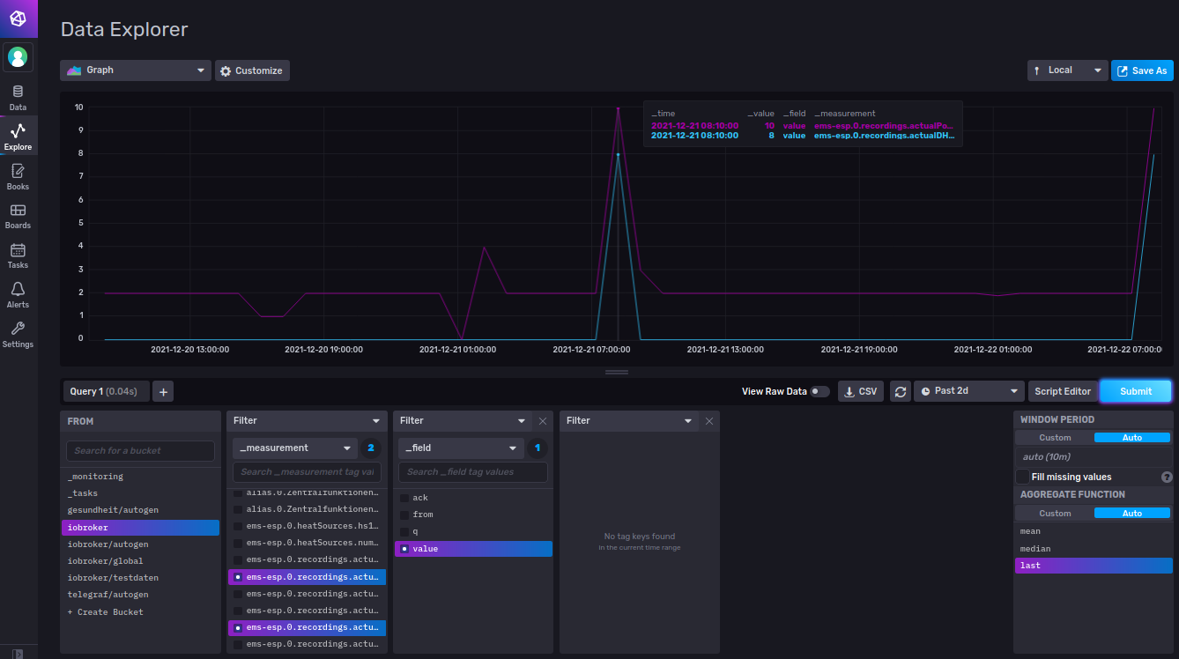The image size is (1179, 659).
Task: Open Boards (dashboards) in the sidebar
Action: [18, 217]
